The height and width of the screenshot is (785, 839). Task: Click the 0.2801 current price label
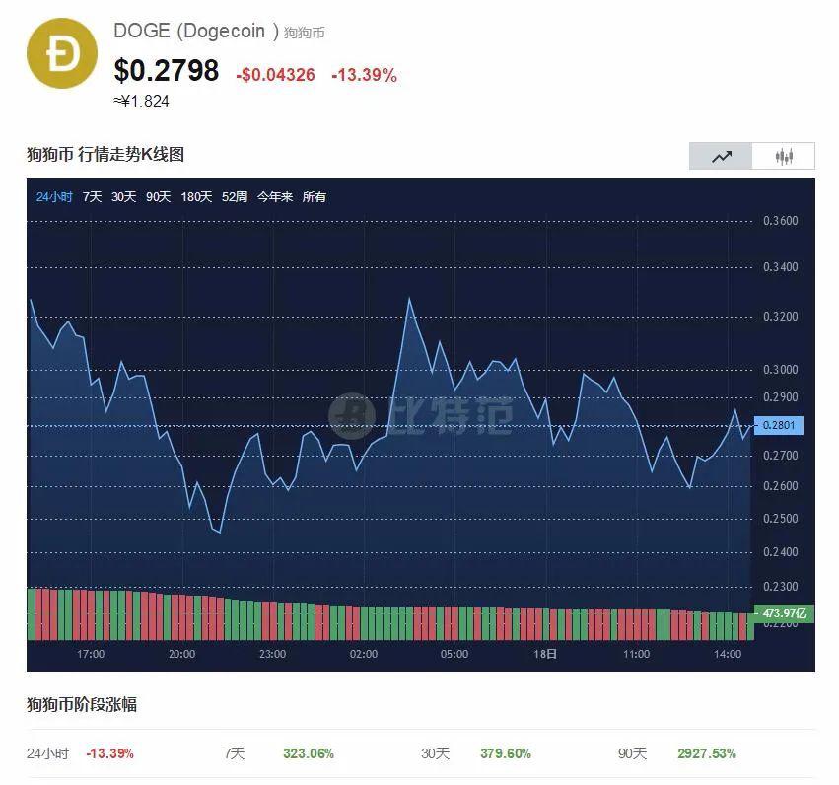779,426
